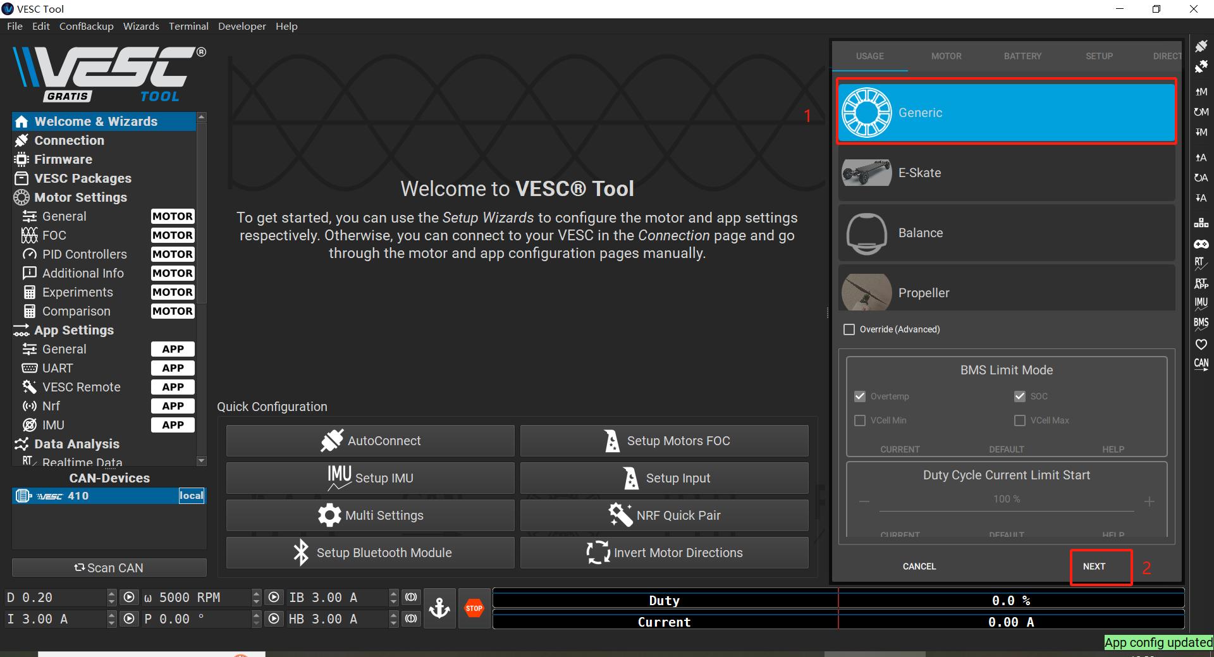1214x657 pixels.
Task: Click minus on Duty Cycle Current Limit Start
Action: 864,501
